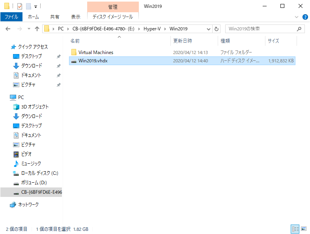The height and width of the screenshot is (234, 310).
Task: Open the recent locations dropdown
Action: tap(29, 29)
